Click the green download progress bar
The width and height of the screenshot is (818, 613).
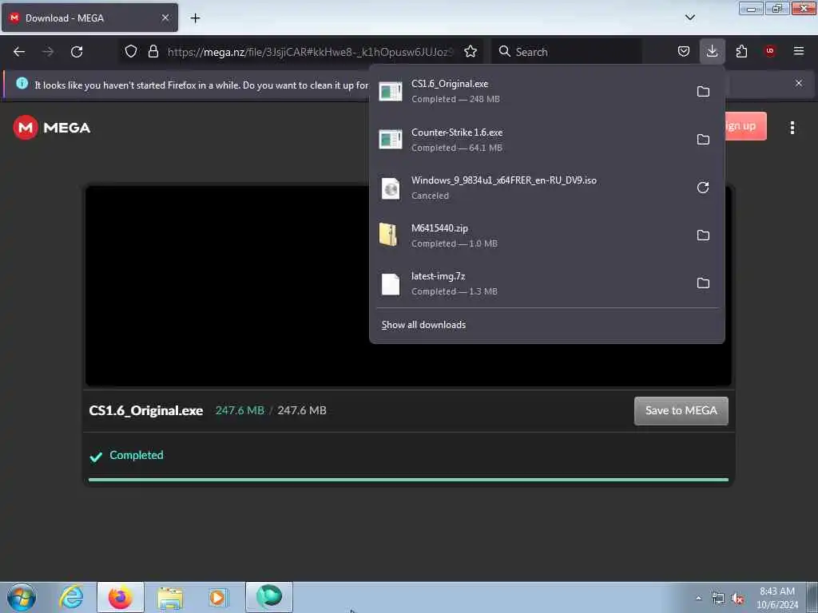408,480
